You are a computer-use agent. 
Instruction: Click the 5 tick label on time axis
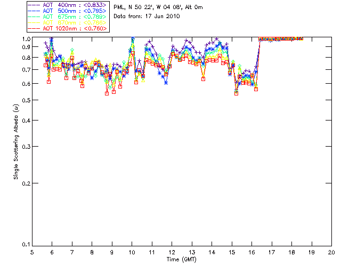click(x=32, y=252)
